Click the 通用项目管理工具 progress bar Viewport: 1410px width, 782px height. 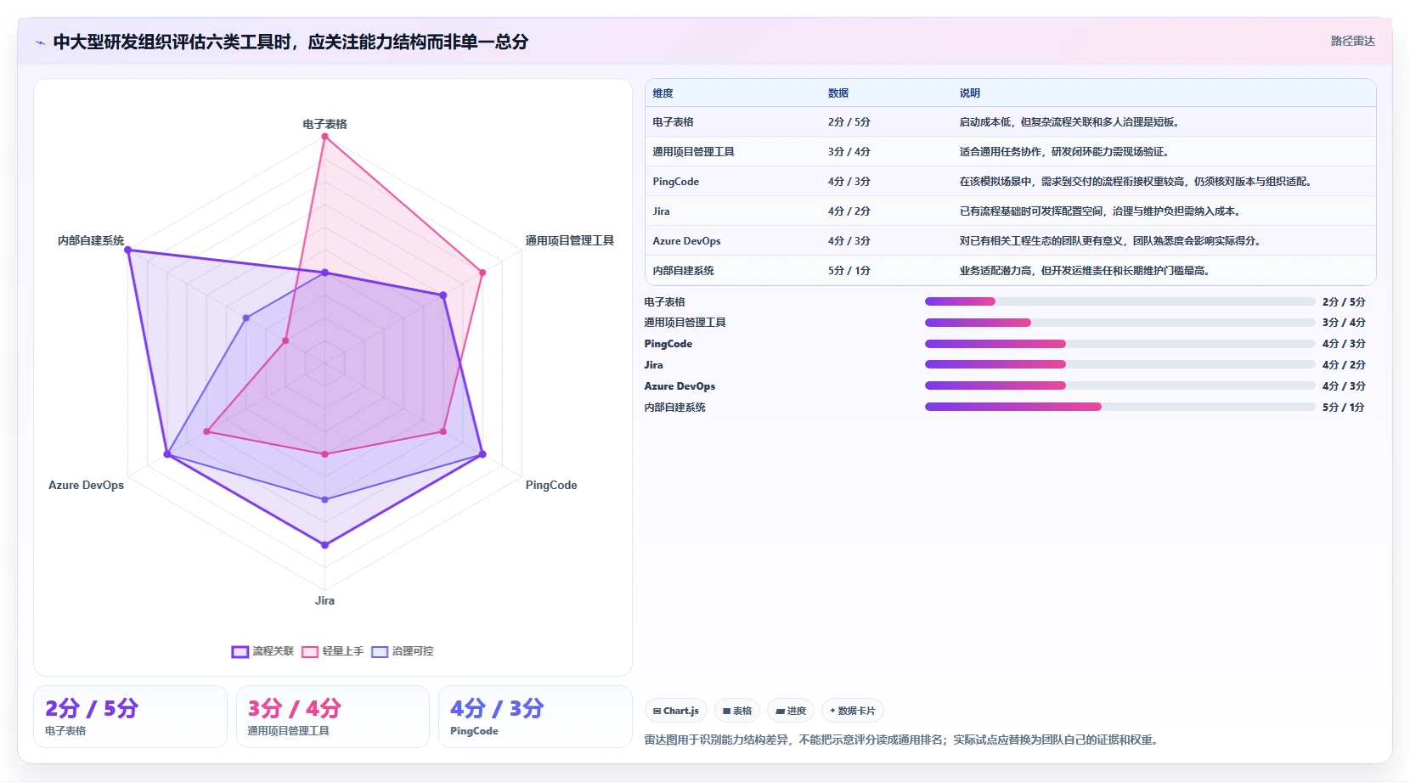pos(1120,323)
